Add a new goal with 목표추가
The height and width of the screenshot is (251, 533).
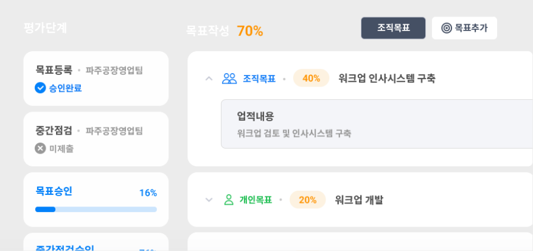[x=464, y=28]
